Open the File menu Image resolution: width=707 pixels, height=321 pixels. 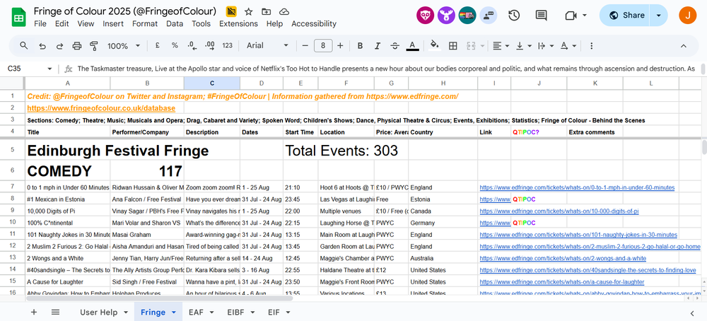click(40, 23)
